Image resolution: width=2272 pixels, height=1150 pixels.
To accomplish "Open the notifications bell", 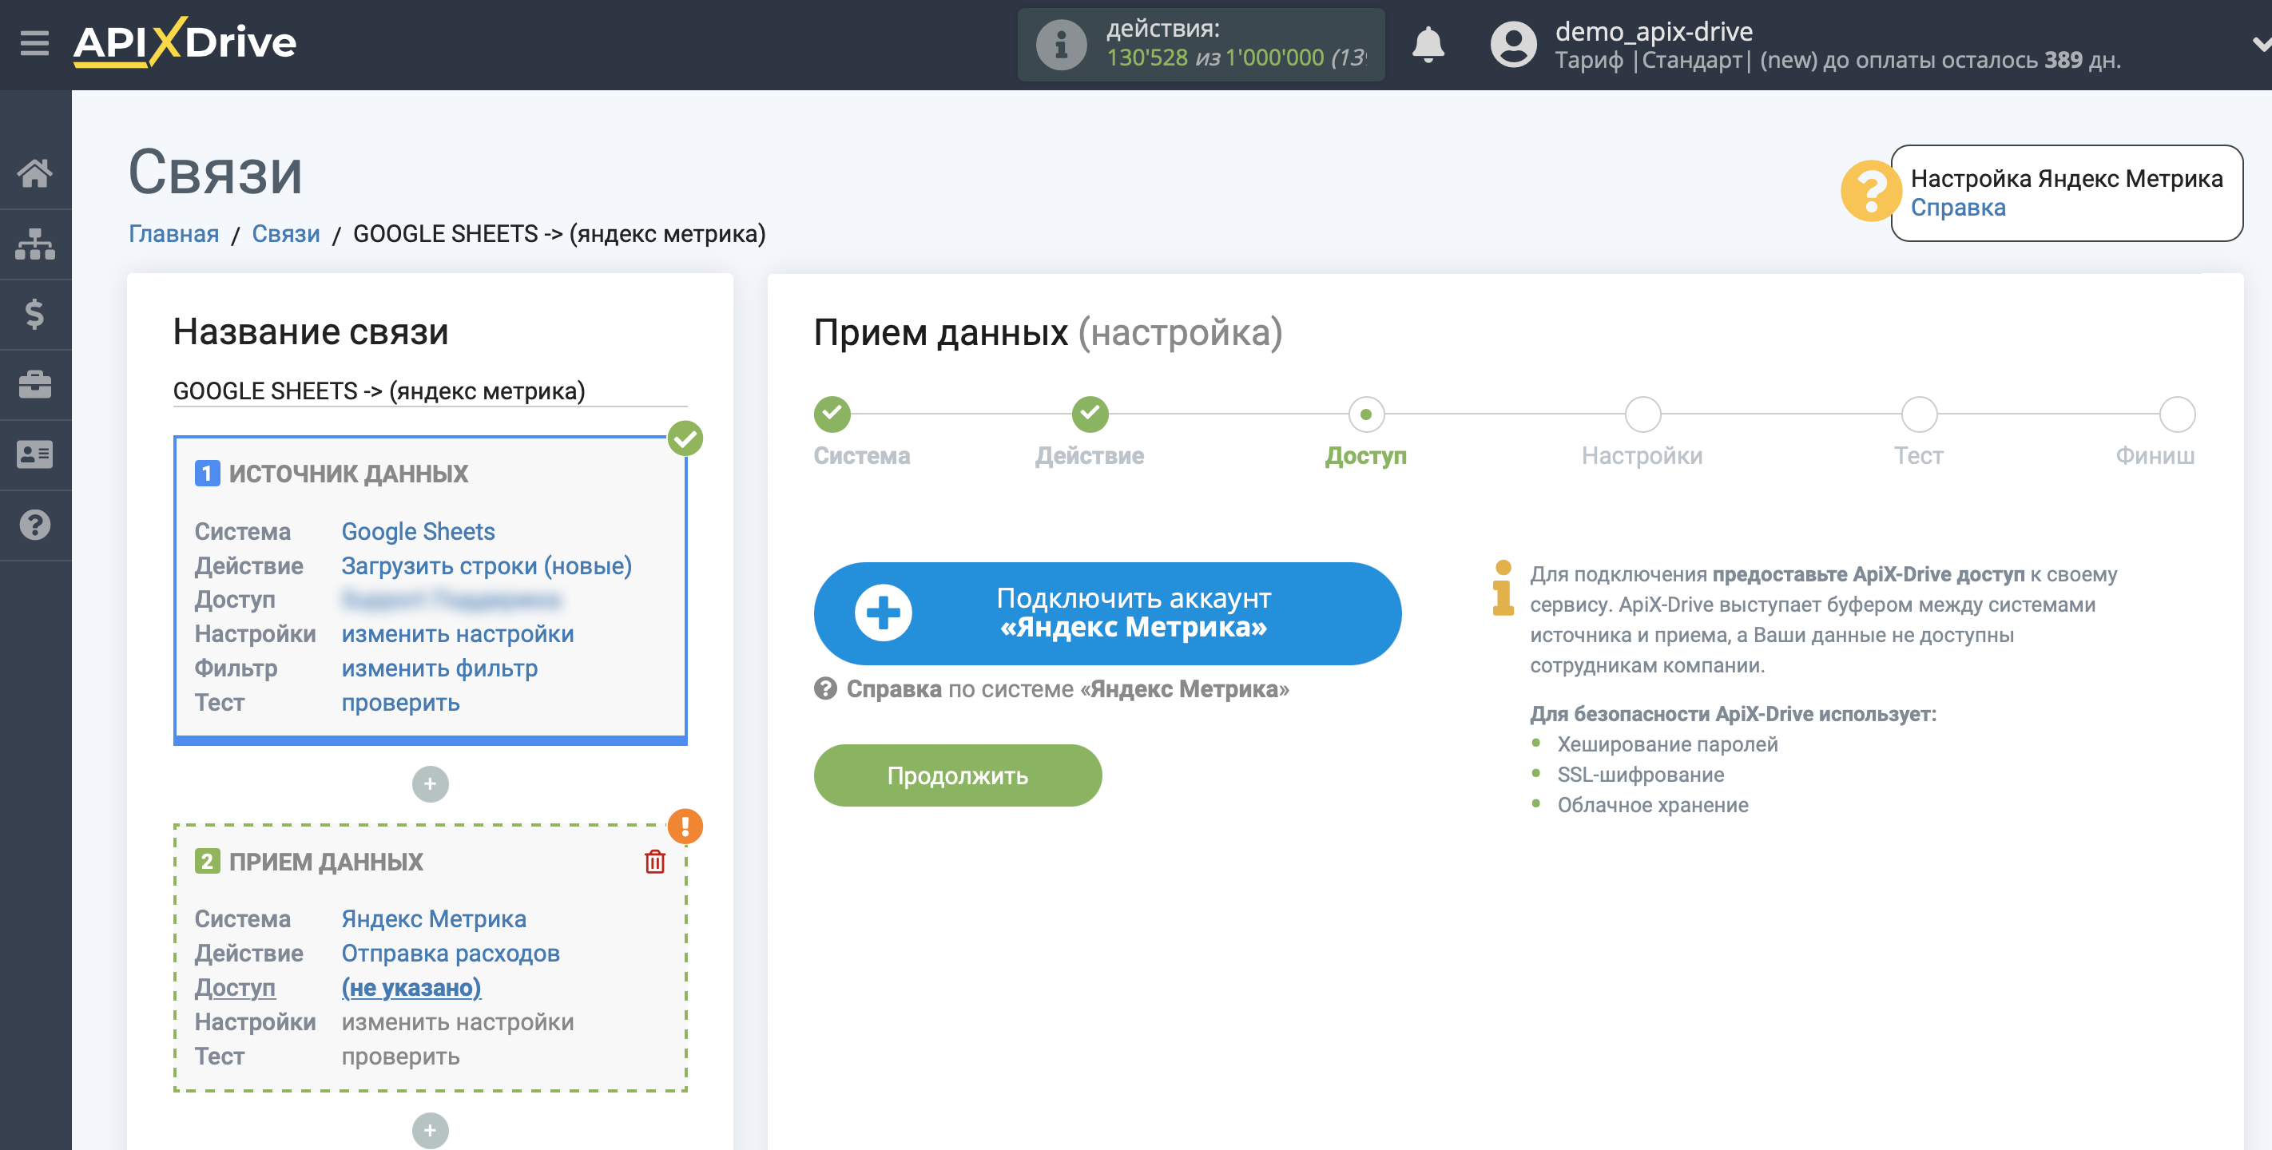I will tap(1427, 44).
